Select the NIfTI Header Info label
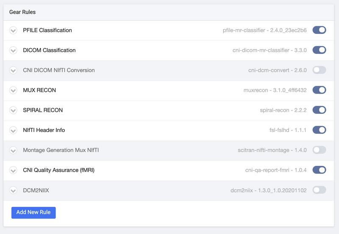 (44, 130)
